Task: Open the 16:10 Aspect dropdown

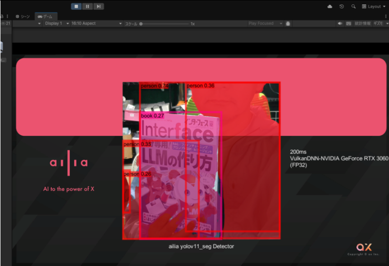Action: tap(96, 24)
